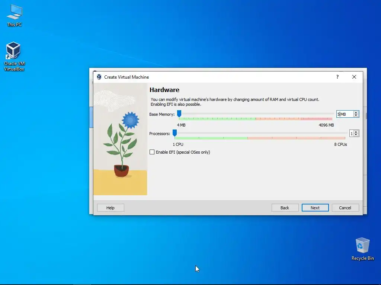The width and height of the screenshot is (381, 285).
Task: Click the Processors slider handle
Action: (x=175, y=133)
